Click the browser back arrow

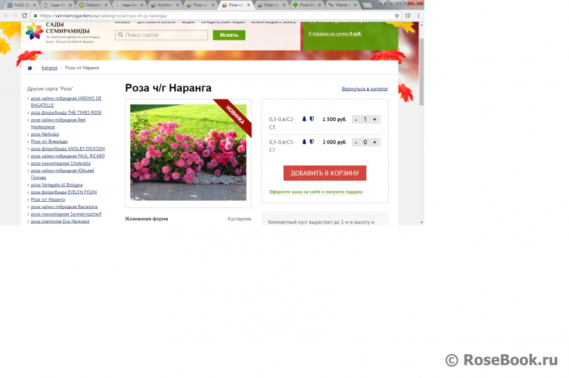[6, 15]
